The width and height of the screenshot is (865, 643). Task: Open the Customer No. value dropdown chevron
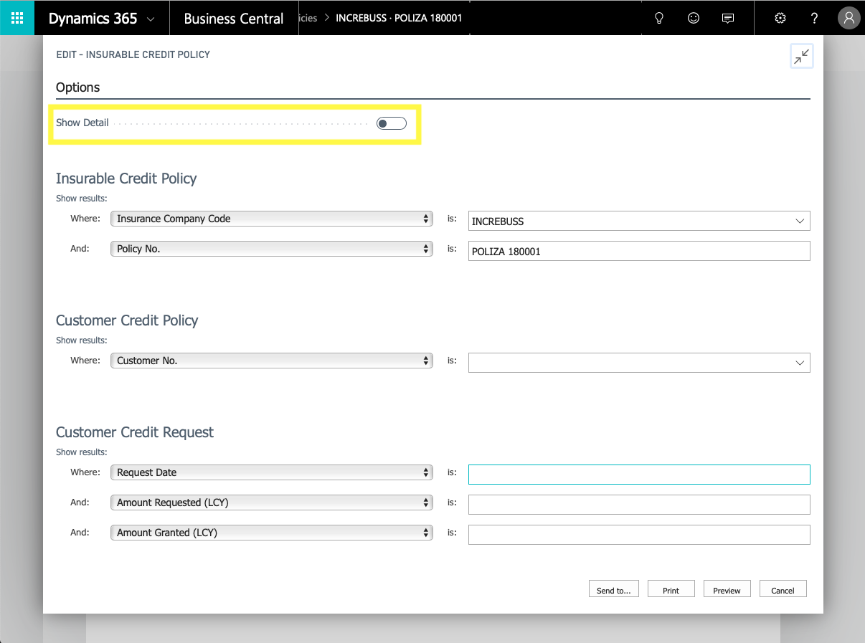800,363
